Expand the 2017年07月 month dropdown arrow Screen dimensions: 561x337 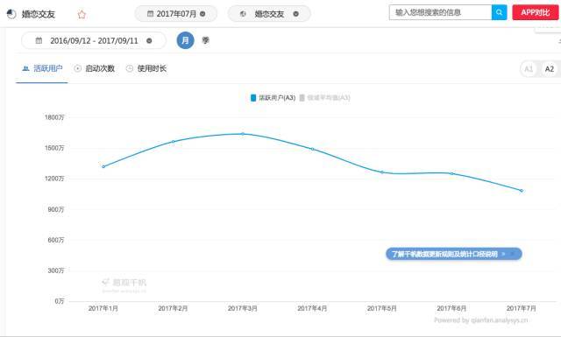(x=202, y=14)
